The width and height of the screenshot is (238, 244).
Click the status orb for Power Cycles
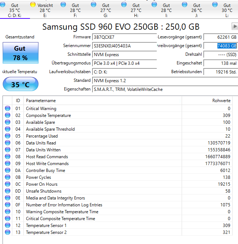pos(8,177)
